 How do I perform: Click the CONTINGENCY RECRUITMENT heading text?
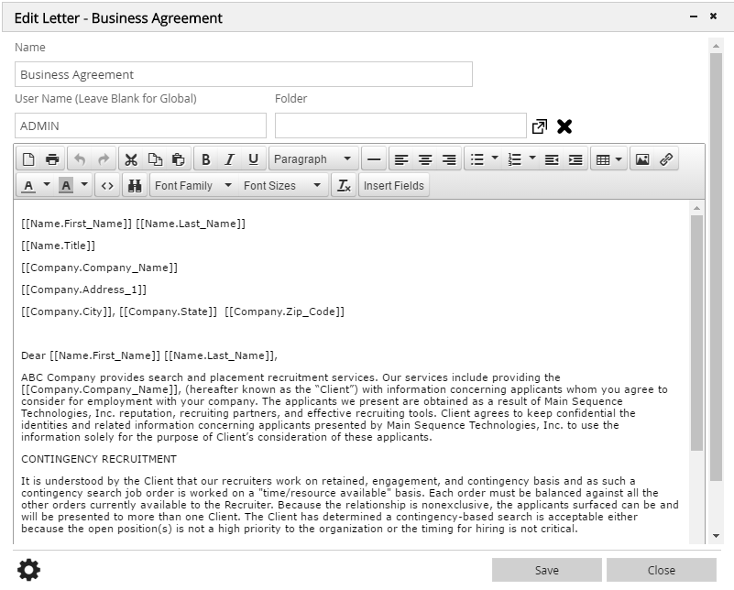tap(99, 459)
